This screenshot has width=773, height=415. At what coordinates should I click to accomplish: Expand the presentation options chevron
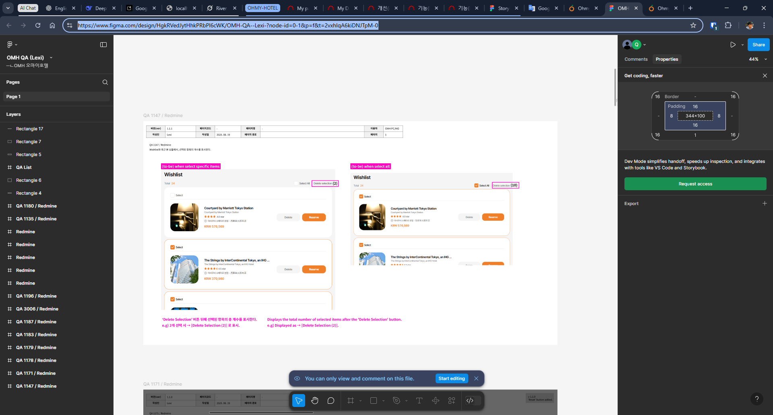pos(742,45)
